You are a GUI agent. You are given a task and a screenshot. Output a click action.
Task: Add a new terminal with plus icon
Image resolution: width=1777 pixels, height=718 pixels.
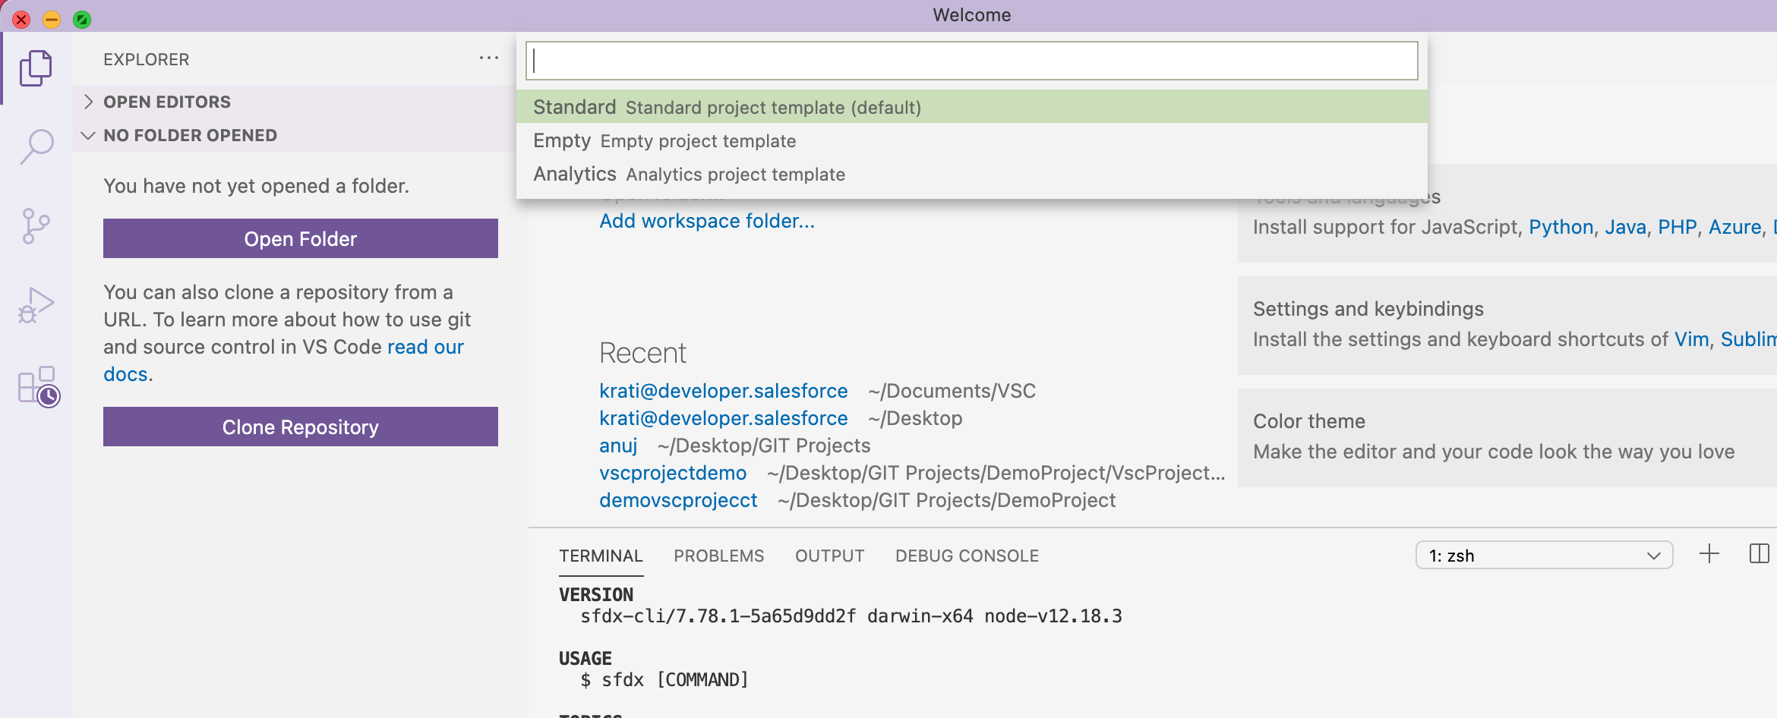[x=1709, y=554]
